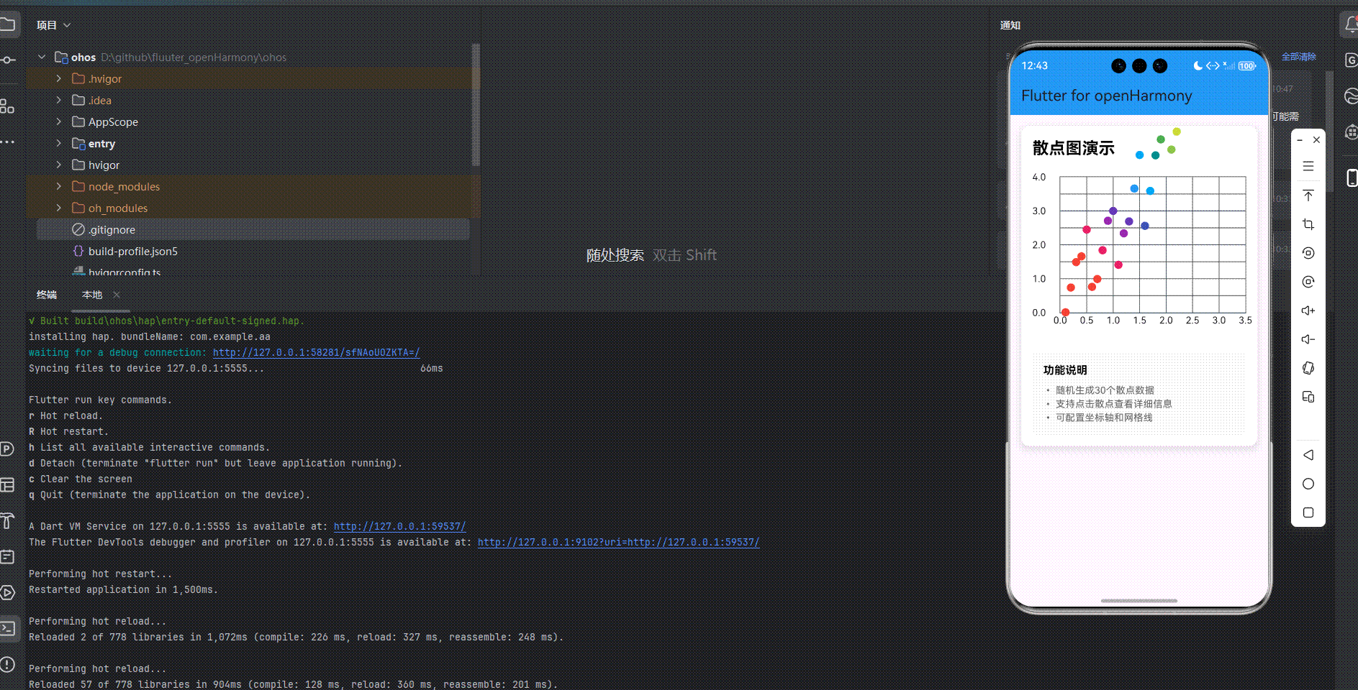
Task: Collapse the ohos root folder
Action: pos(42,57)
